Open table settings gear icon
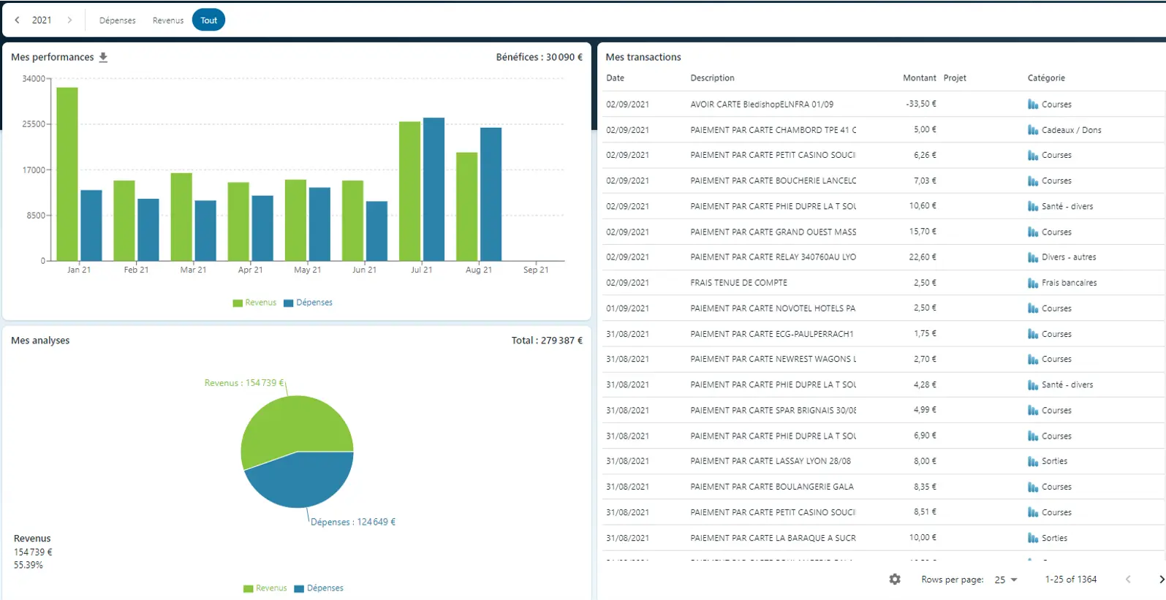Viewport: 1166px width, 600px height. pyautogui.click(x=895, y=580)
